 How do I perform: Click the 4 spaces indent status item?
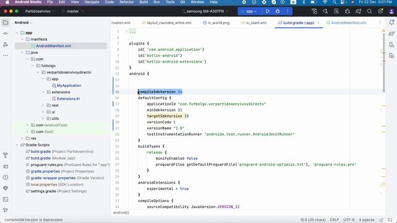point(367,220)
